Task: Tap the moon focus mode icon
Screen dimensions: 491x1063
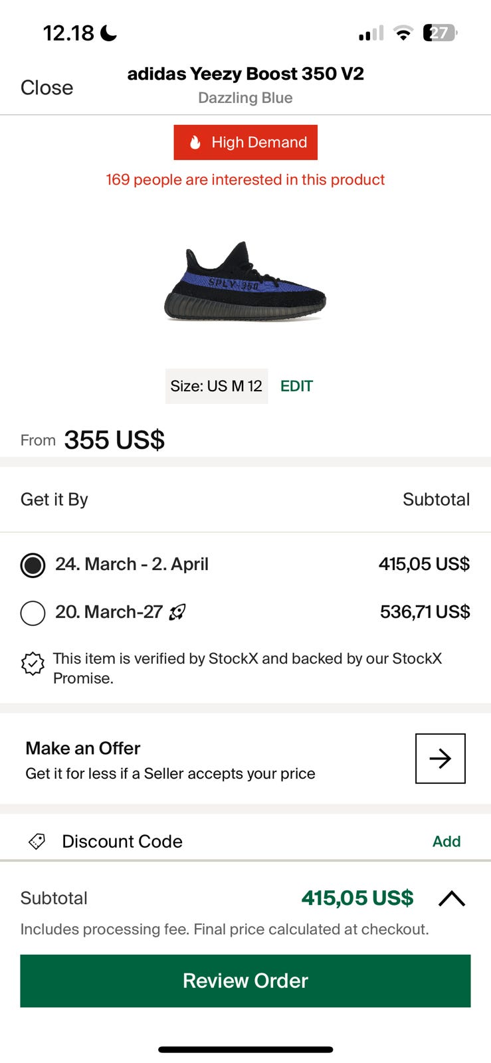Action: pos(108,33)
